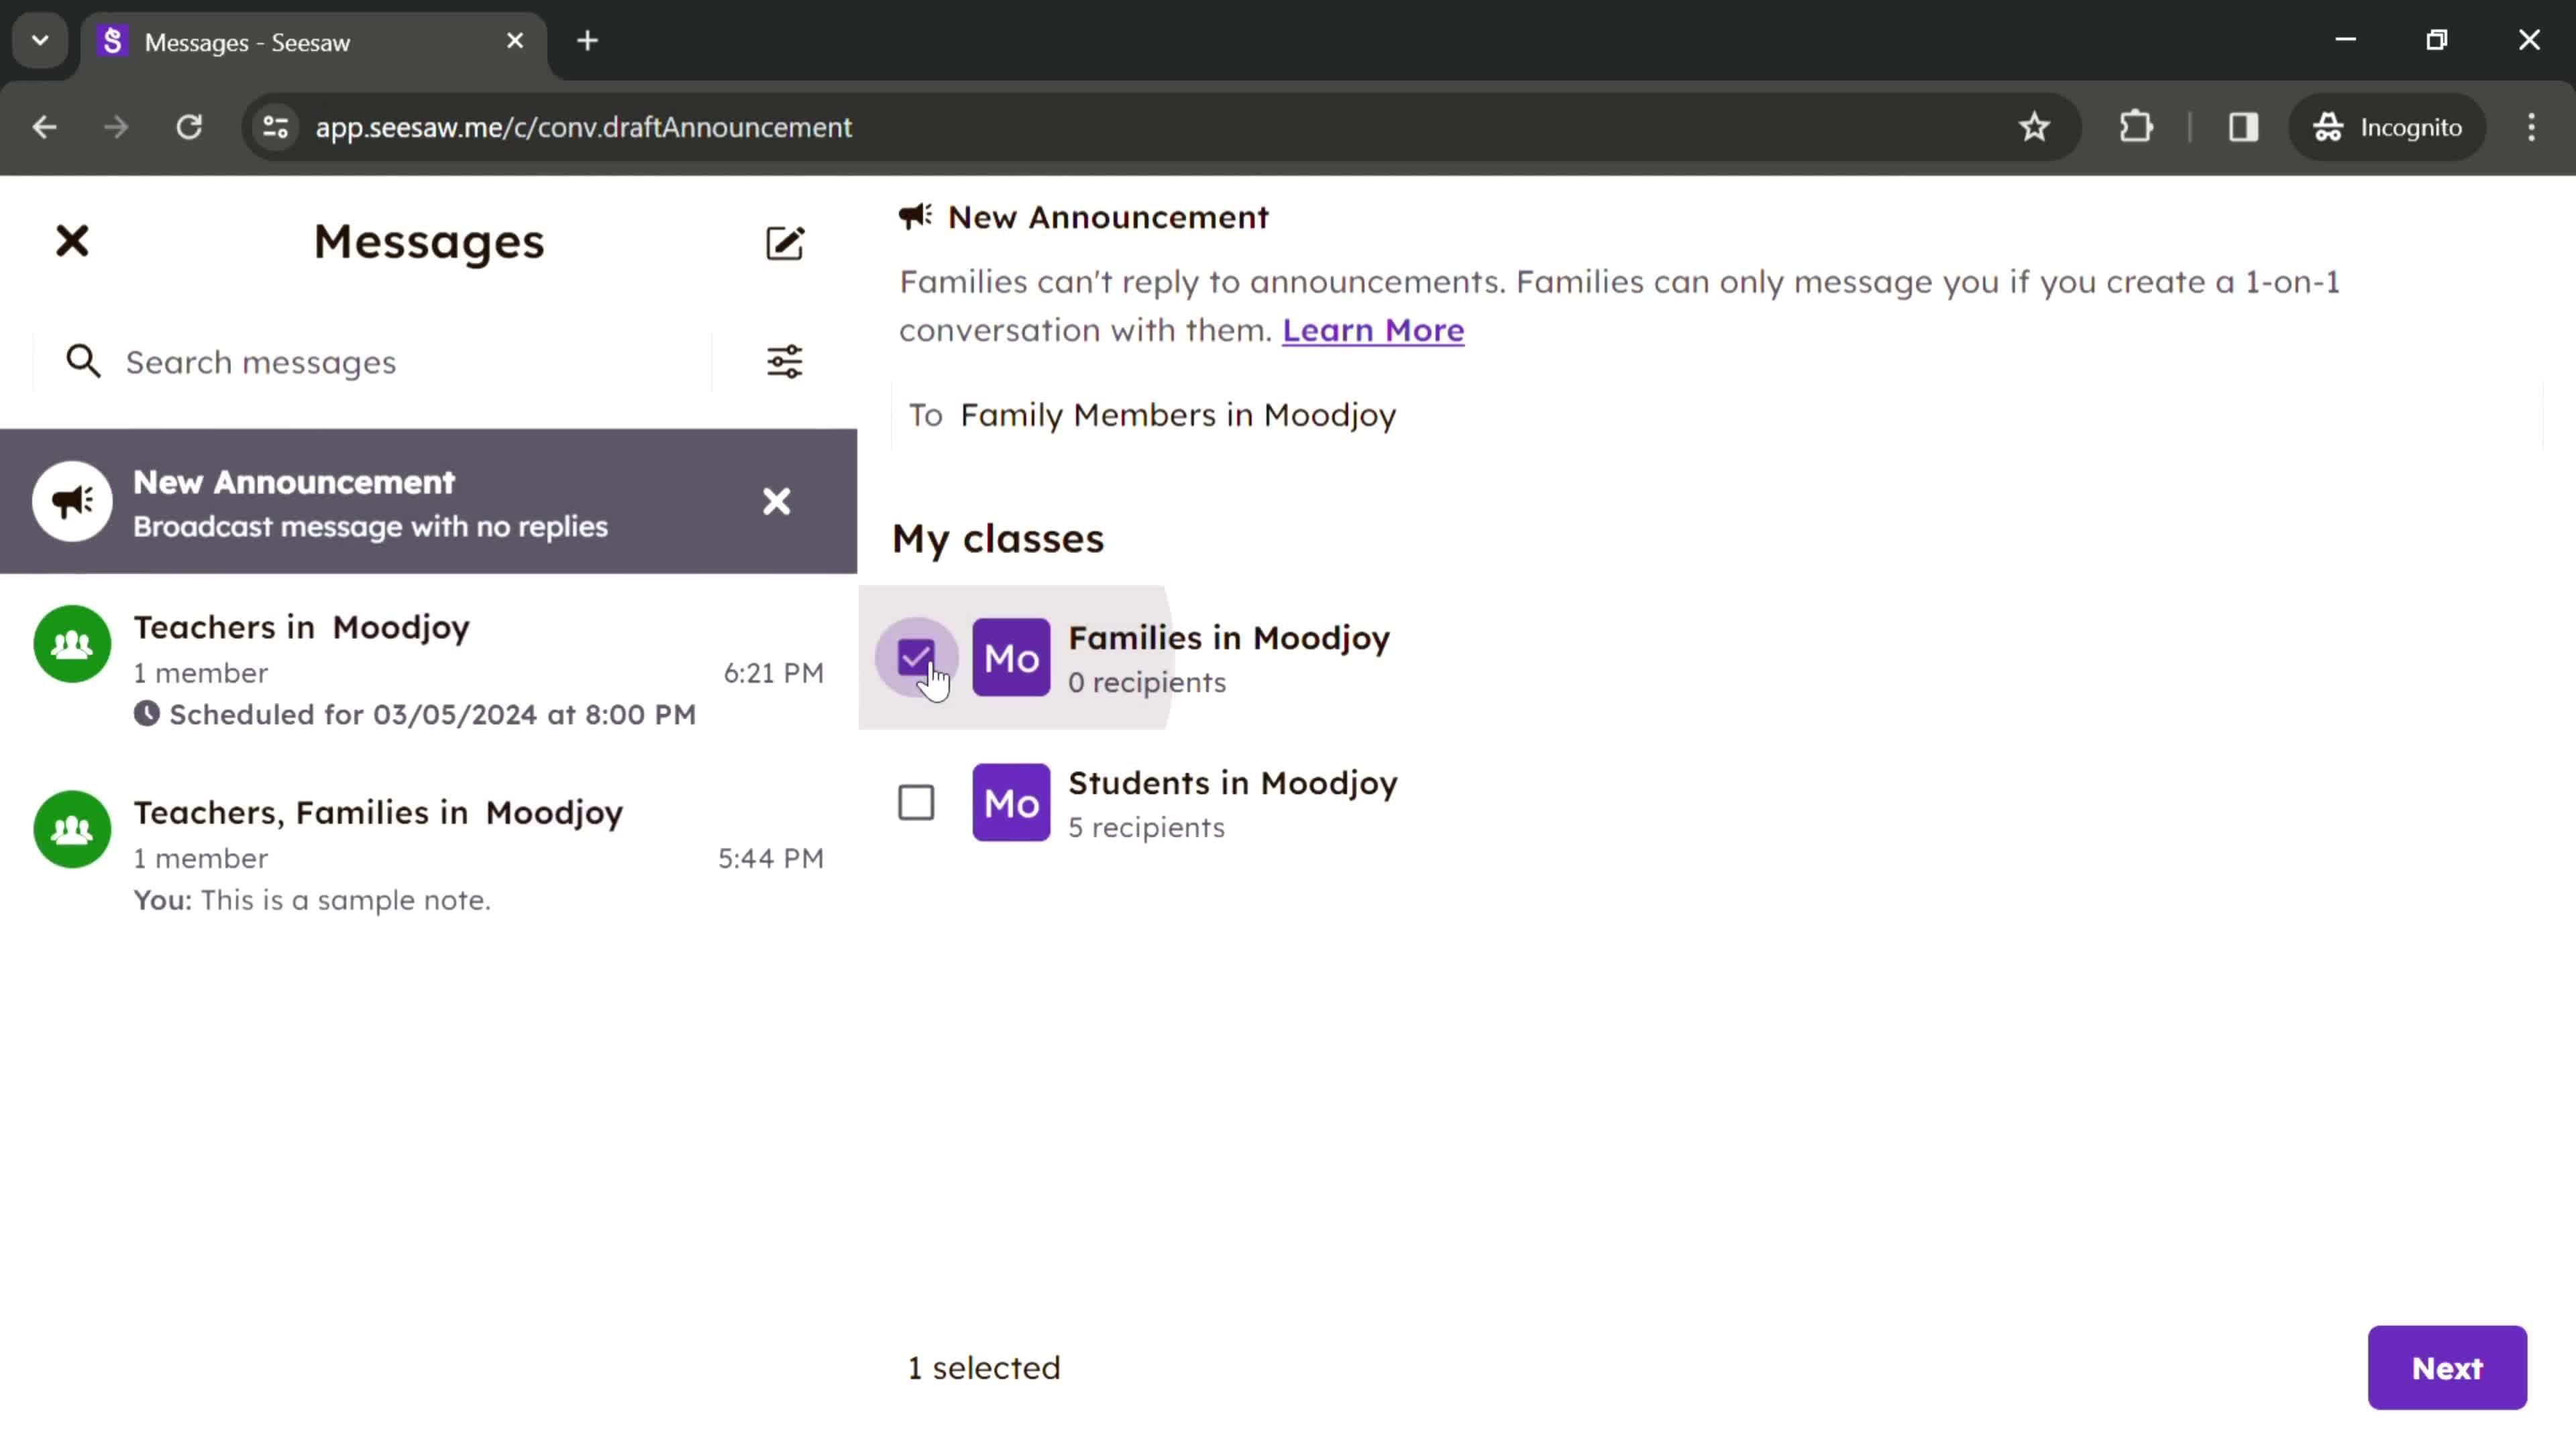This screenshot has height=1449, width=2576.
Task: Expand the My Classes section
Action: 996,538
